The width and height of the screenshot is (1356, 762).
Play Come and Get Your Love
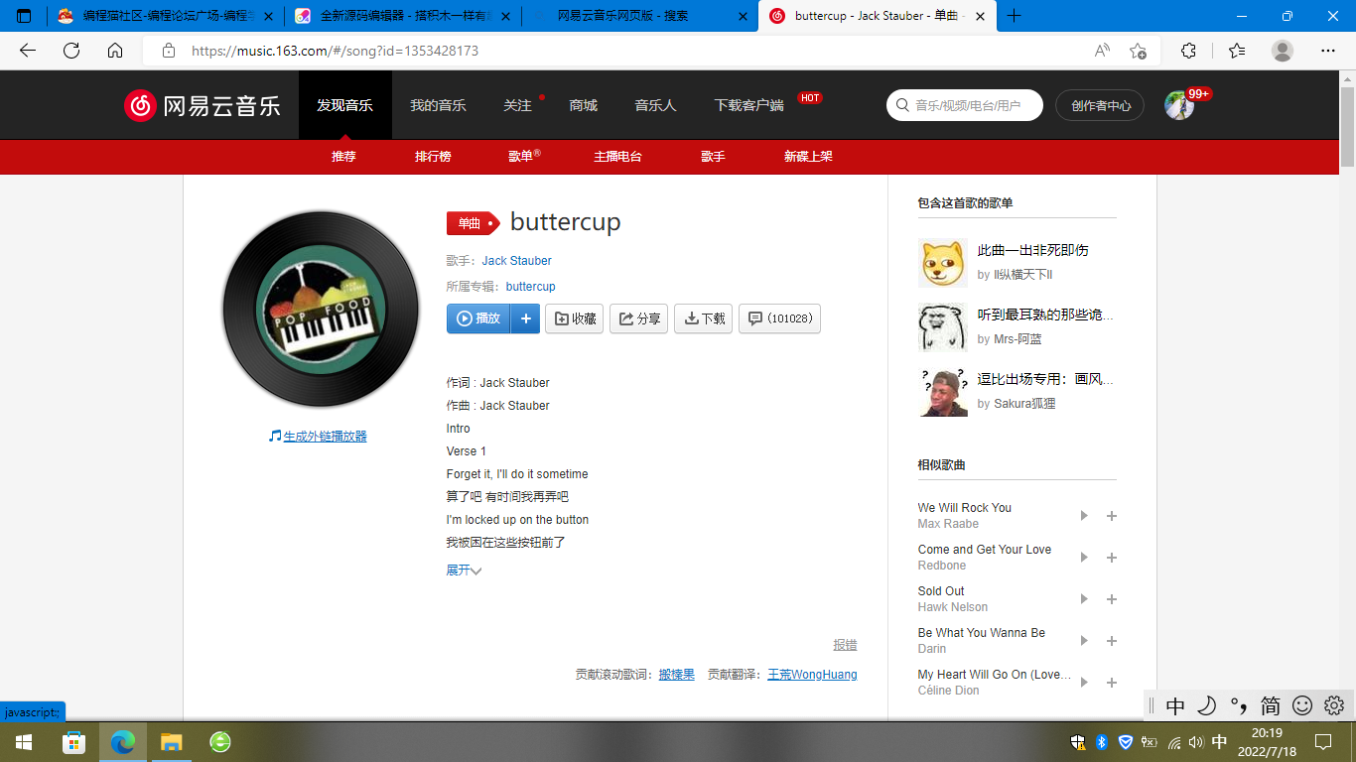click(x=1084, y=558)
